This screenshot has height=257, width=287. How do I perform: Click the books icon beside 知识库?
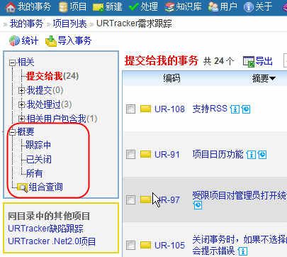169,7
